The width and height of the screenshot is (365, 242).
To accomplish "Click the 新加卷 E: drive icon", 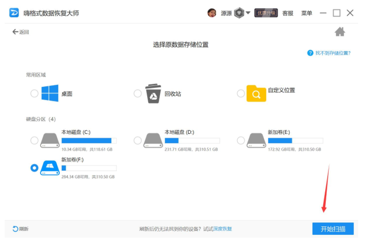I will tap(256, 140).
